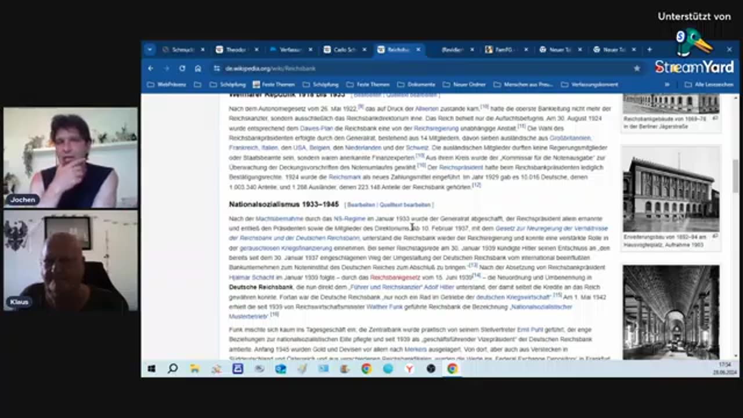This screenshot has width=743, height=418.
Task: Follow the geräuschlosen Kriegsfinanzierung link
Action: click(x=284, y=248)
